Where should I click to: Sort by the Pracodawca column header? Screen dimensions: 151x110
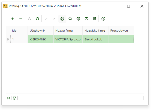click(121, 31)
